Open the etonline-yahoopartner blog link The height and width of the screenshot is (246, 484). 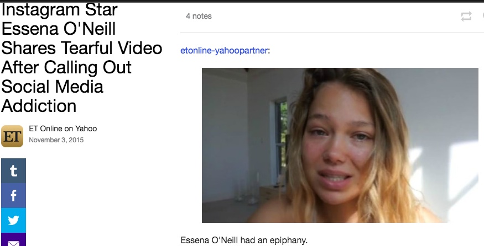tap(224, 51)
